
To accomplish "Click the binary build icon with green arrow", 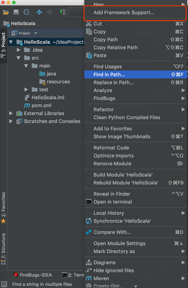I will 63,12.
